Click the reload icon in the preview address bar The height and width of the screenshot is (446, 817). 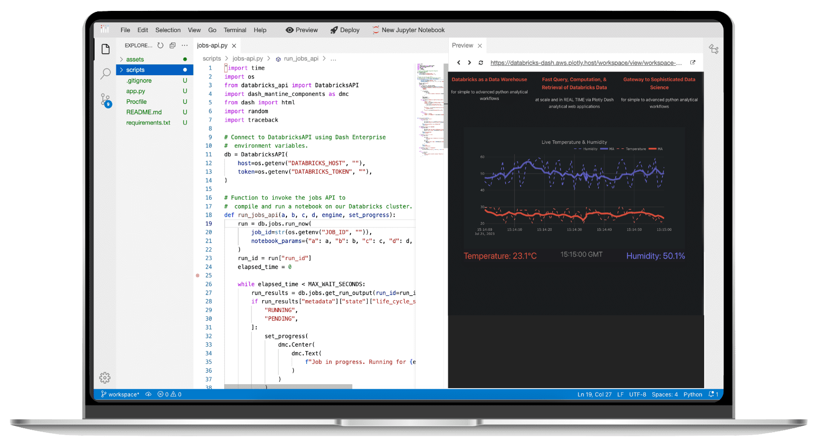pos(481,63)
